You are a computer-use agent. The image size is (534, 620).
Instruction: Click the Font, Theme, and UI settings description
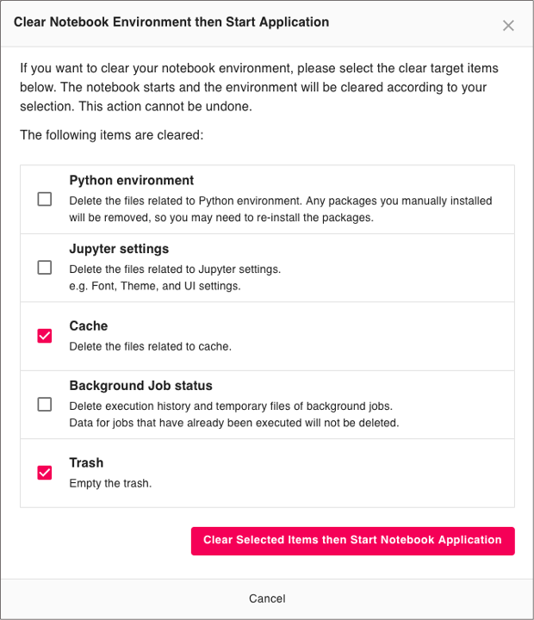tap(155, 286)
